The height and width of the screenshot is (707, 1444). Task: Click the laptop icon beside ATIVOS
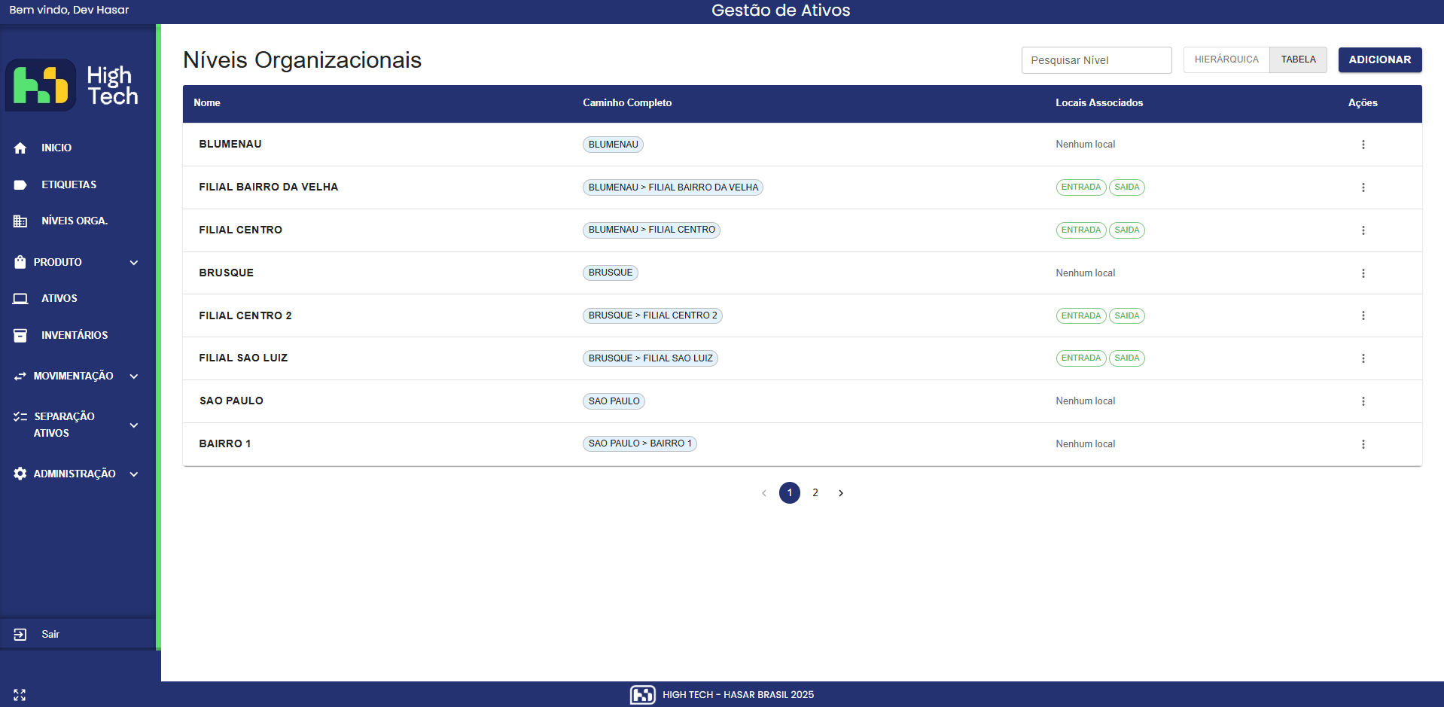tap(20, 299)
